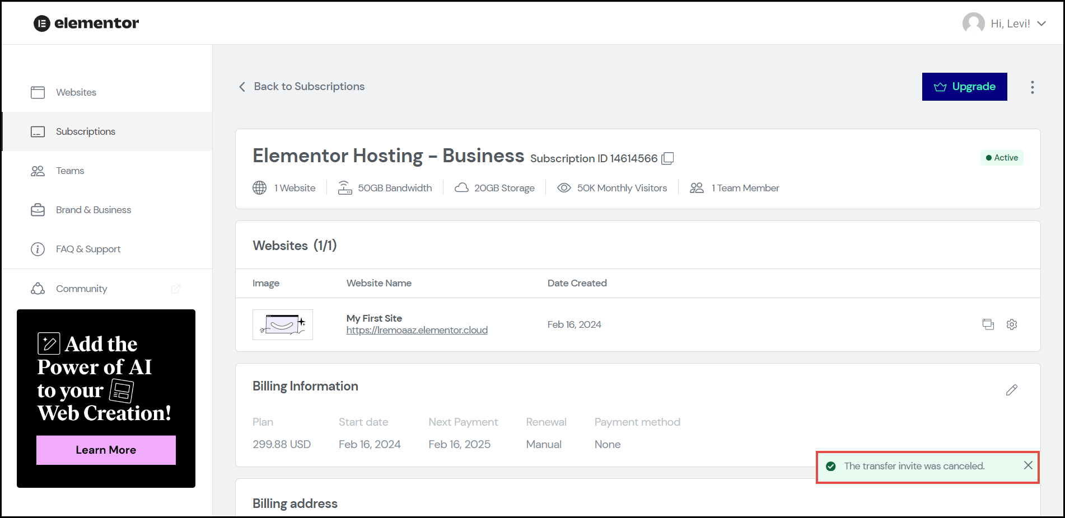Click the Active status badge
1065x518 pixels.
[x=1002, y=158]
